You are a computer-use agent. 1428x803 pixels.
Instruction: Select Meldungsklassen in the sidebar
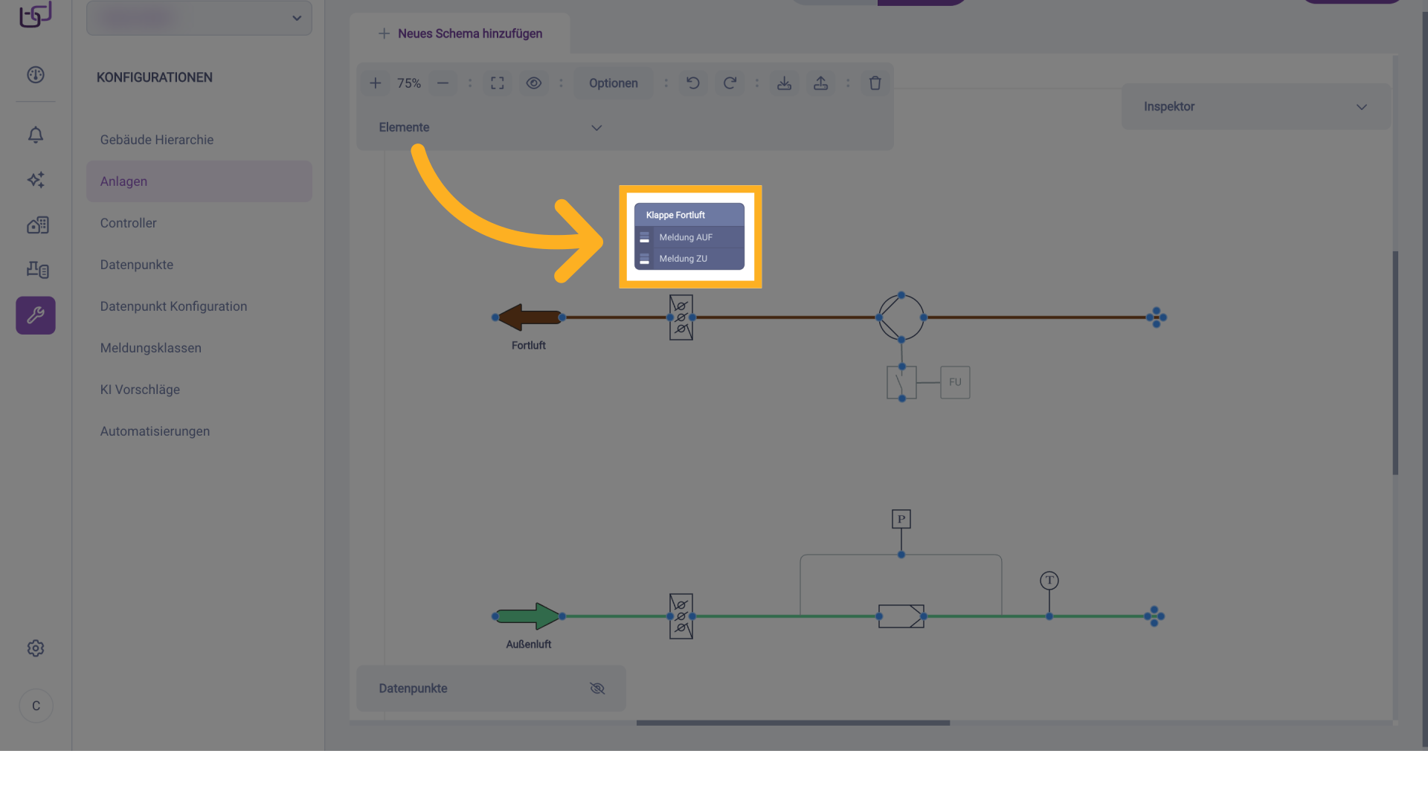coord(151,348)
